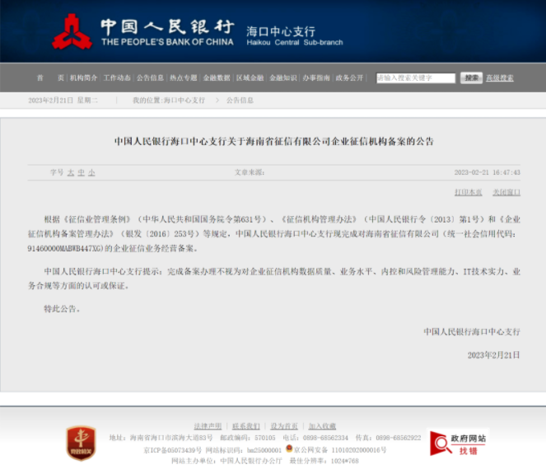Set font size to 中

[82, 172]
